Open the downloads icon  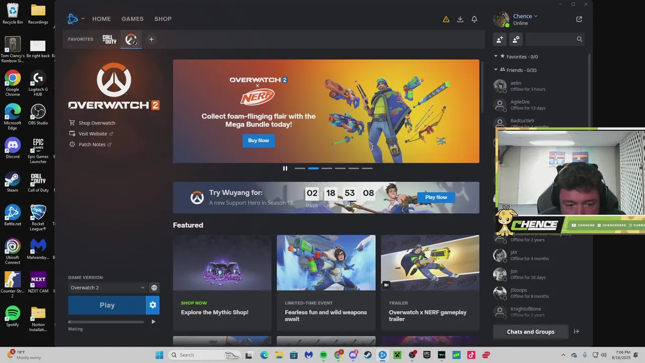tap(460, 19)
